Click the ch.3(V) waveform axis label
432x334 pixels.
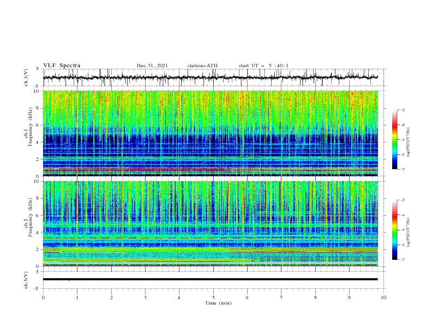point(26,280)
